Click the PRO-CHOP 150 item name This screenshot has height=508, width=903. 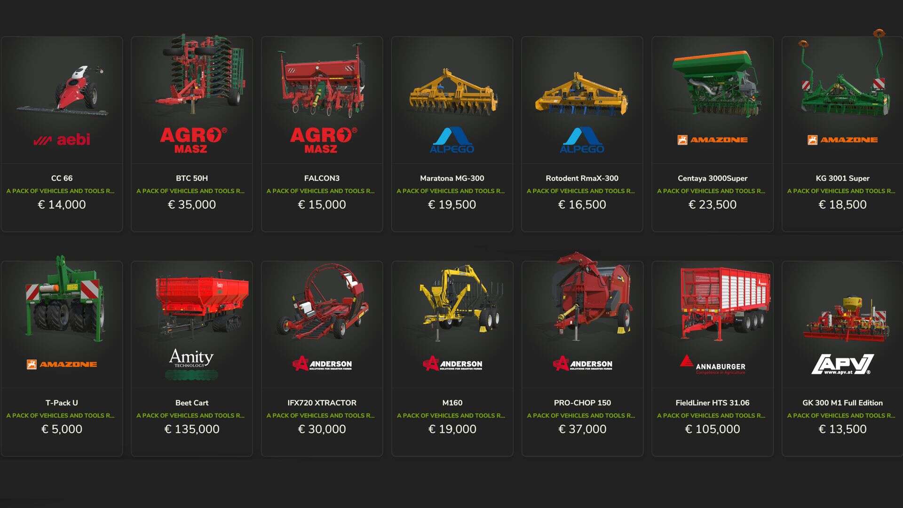582,403
